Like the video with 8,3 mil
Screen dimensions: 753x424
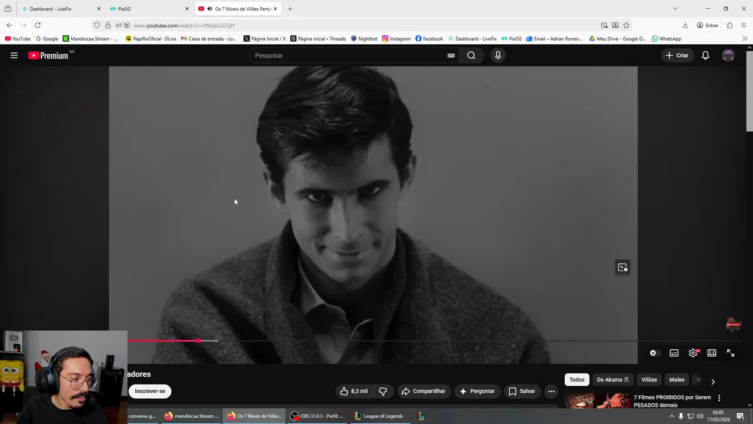[x=354, y=391]
